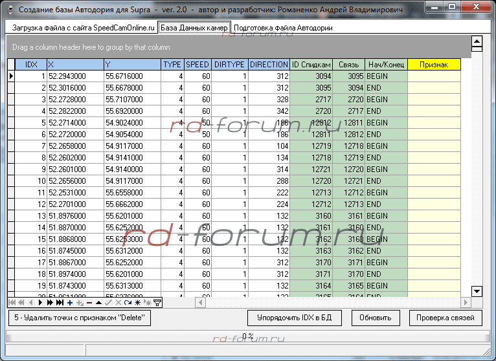Click the refresh data curved arrow icon

click(128, 302)
